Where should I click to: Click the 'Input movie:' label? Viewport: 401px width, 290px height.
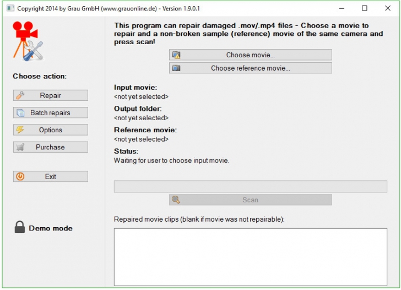pyautogui.click(x=136, y=87)
